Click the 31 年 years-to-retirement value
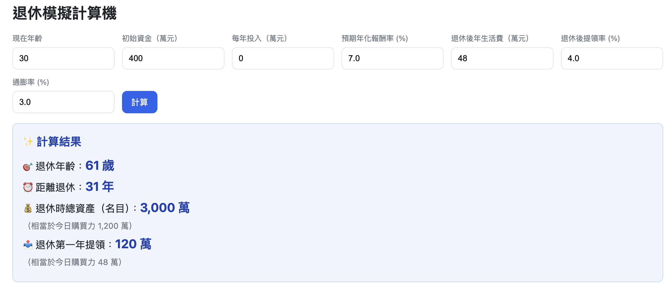Screen dimensions: 670x288 [100, 187]
